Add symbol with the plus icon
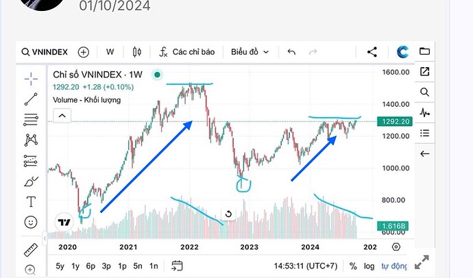 [84, 51]
